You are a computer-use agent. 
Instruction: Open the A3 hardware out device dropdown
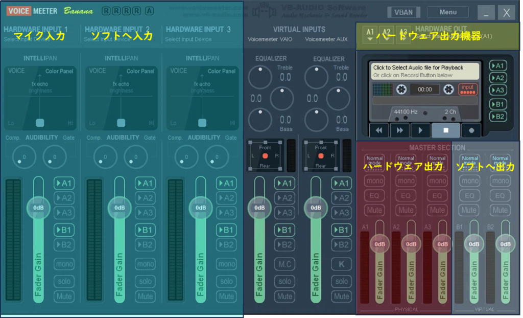click(x=403, y=34)
